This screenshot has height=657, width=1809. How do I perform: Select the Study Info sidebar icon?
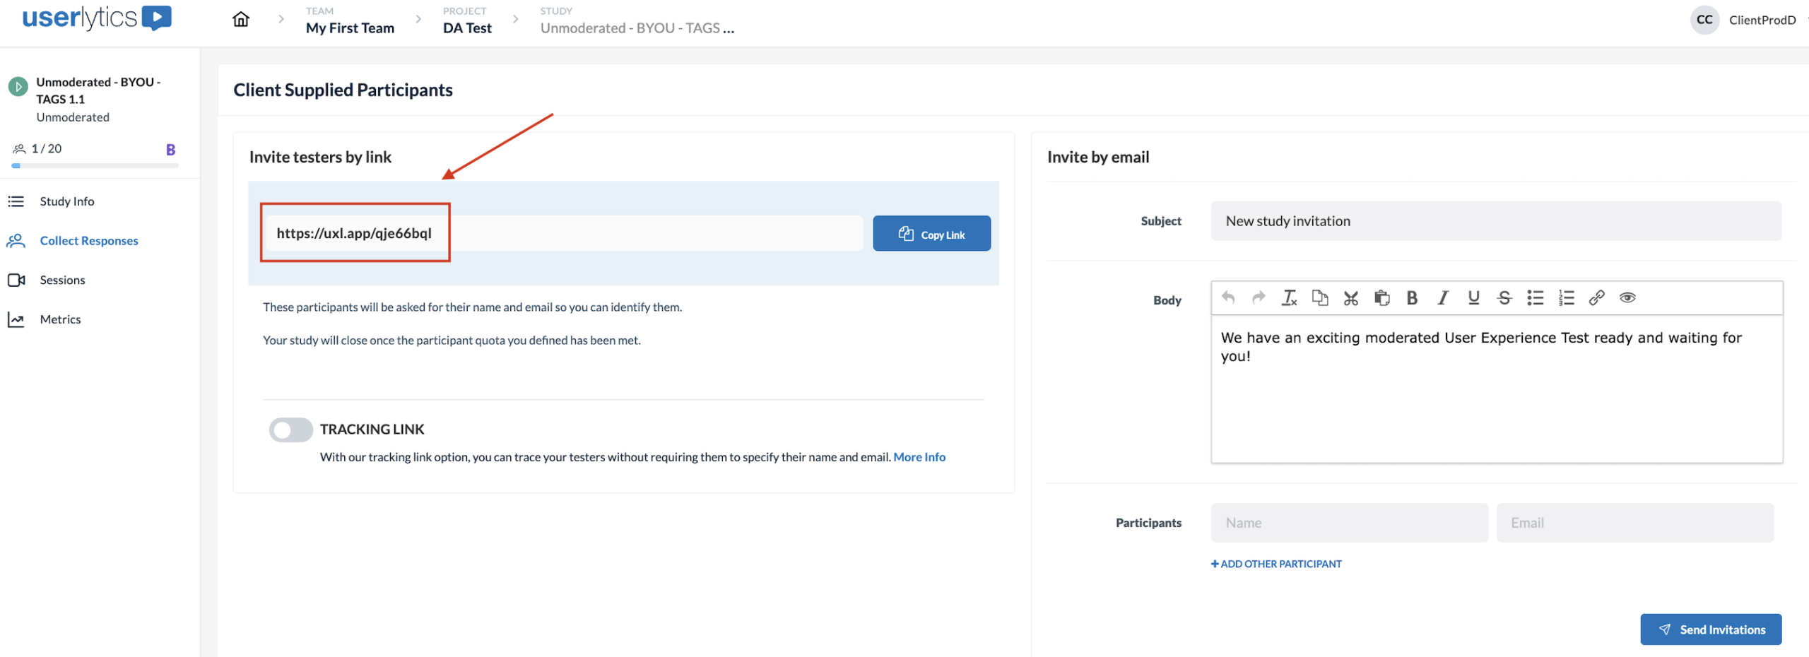[x=17, y=201]
